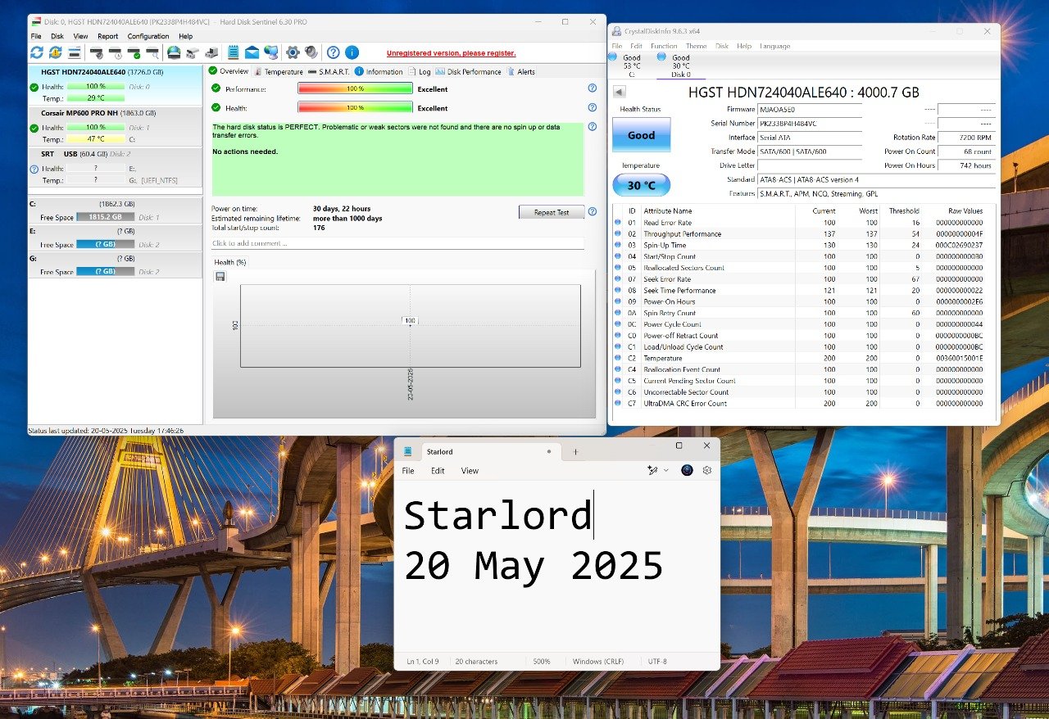Click the help icon beside the Performance bar
This screenshot has height=719, width=1049.
(x=592, y=88)
